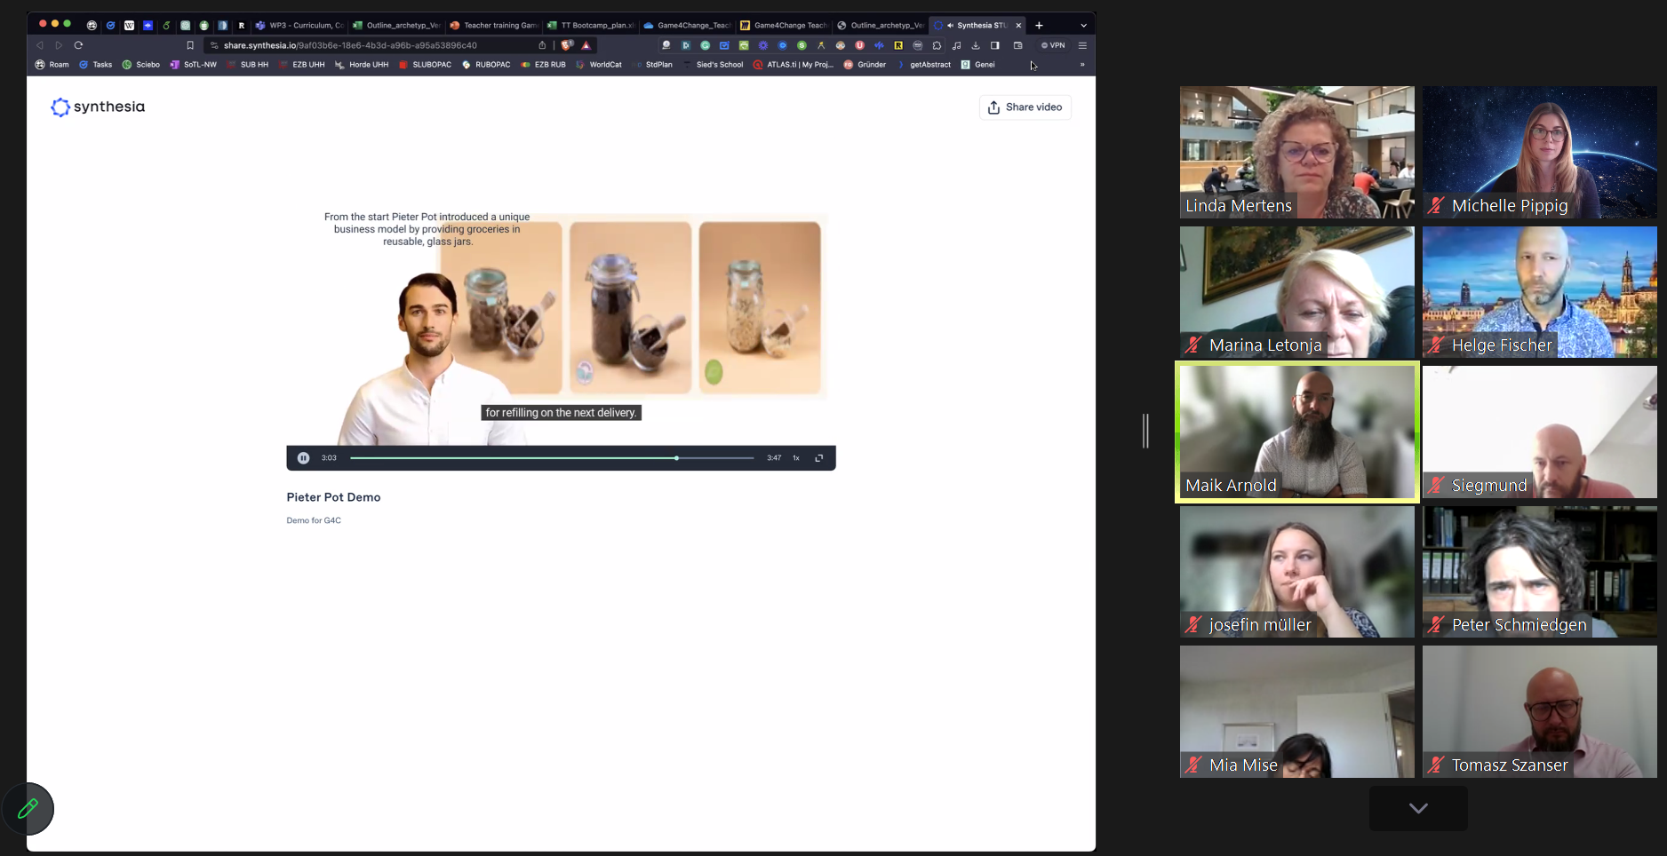
Task: Pause the Pieter Pot Demo video
Action: (303, 458)
